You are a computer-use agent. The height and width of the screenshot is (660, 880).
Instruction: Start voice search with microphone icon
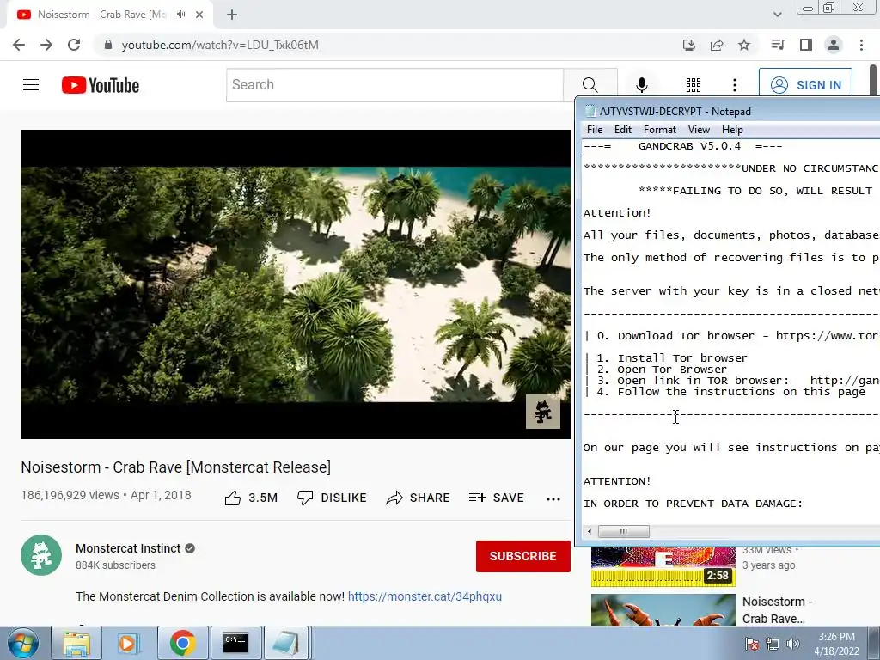(641, 85)
